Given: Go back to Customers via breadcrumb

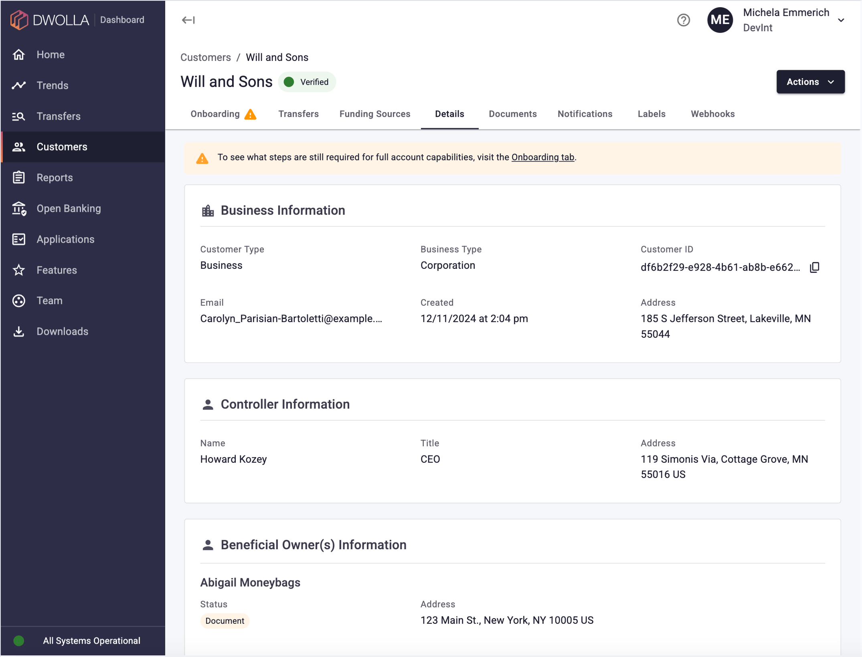Looking at the screenshot, I should 205,57.
